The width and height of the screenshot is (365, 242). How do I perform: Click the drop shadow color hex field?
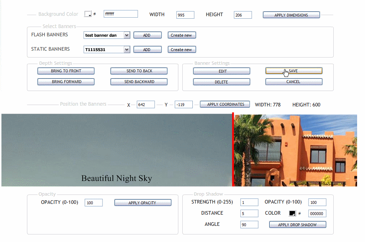point(317,213)
